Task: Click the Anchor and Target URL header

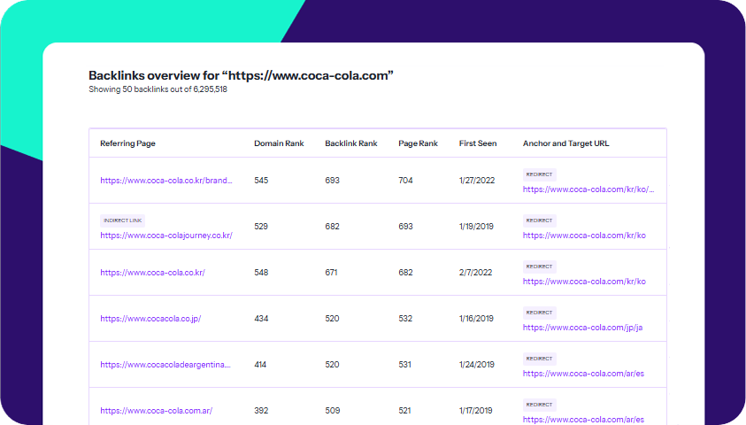Action: click(565, 143)
